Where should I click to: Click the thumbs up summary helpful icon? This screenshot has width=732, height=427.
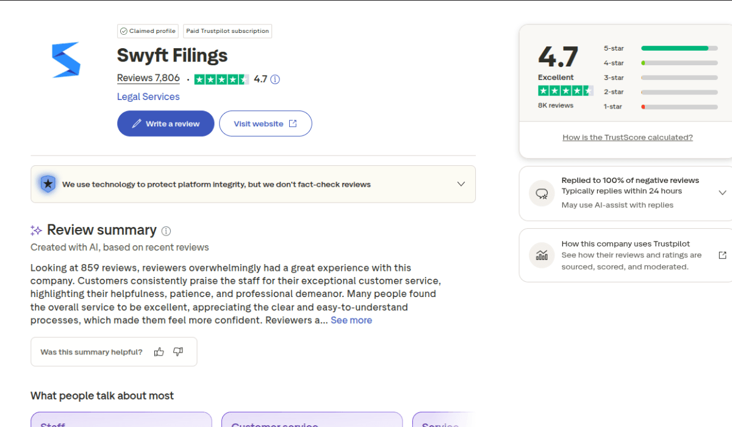coord(159,352)
